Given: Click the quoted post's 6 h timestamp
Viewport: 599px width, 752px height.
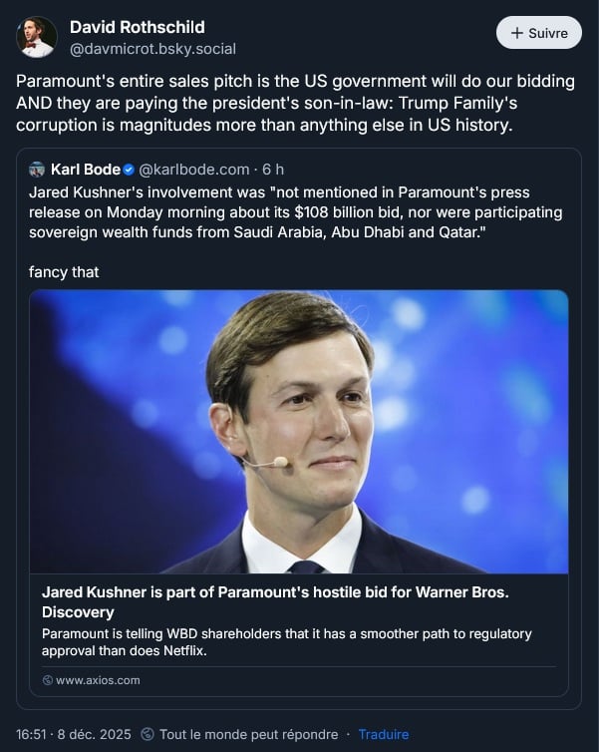Looking at the screenshot, I should 273,170.
